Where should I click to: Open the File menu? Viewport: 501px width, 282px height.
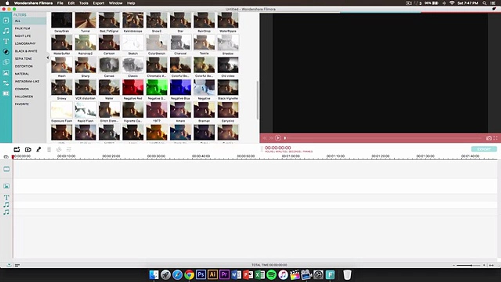point(60,3)
